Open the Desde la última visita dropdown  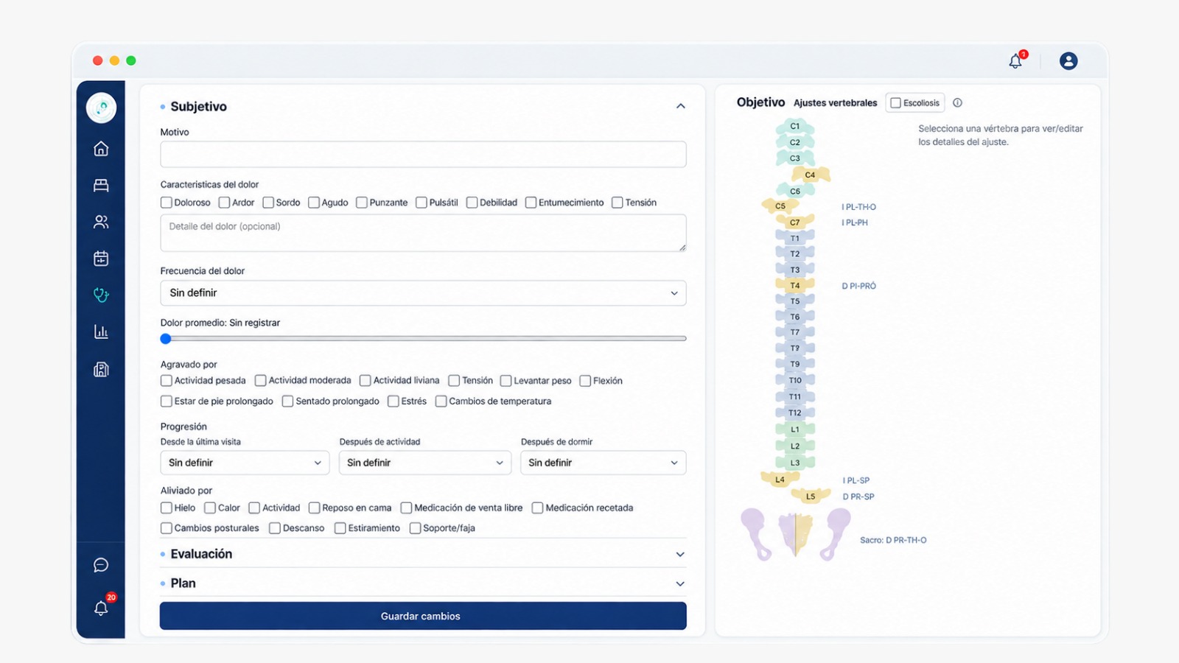245,463
